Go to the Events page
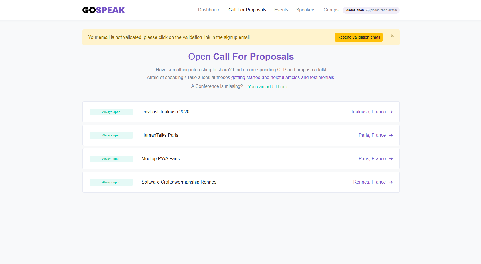Image resolution: width=481 pixels, height=264 pixels. pos(281,10)
